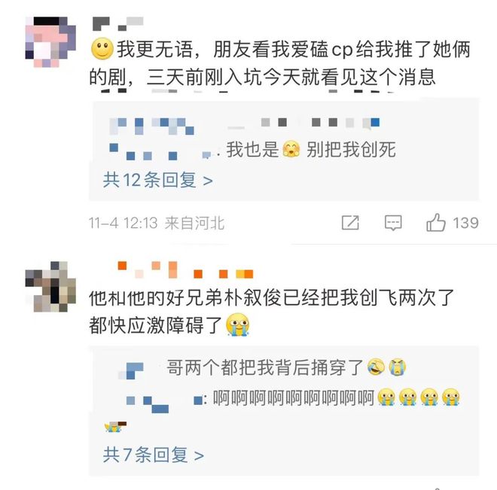Like the comment with 139 likes

click(436, 222)
